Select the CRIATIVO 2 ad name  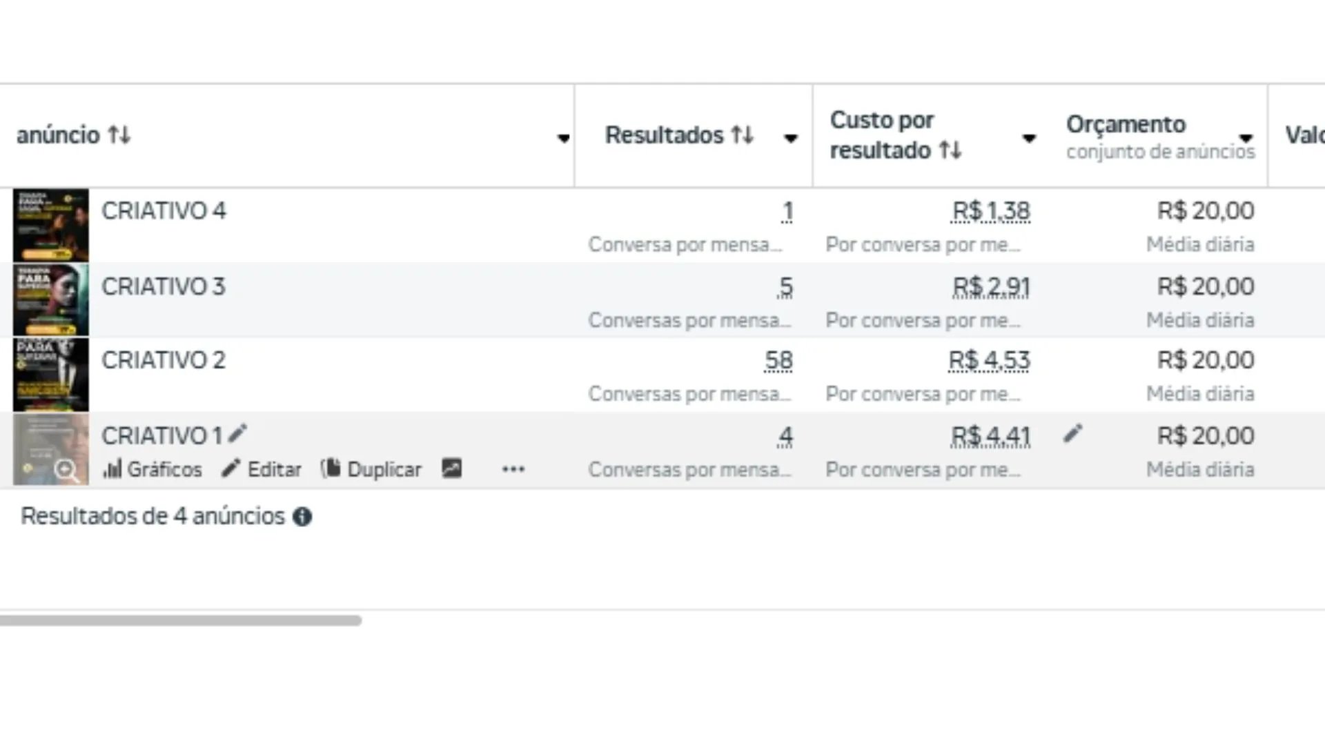point(164,360)
